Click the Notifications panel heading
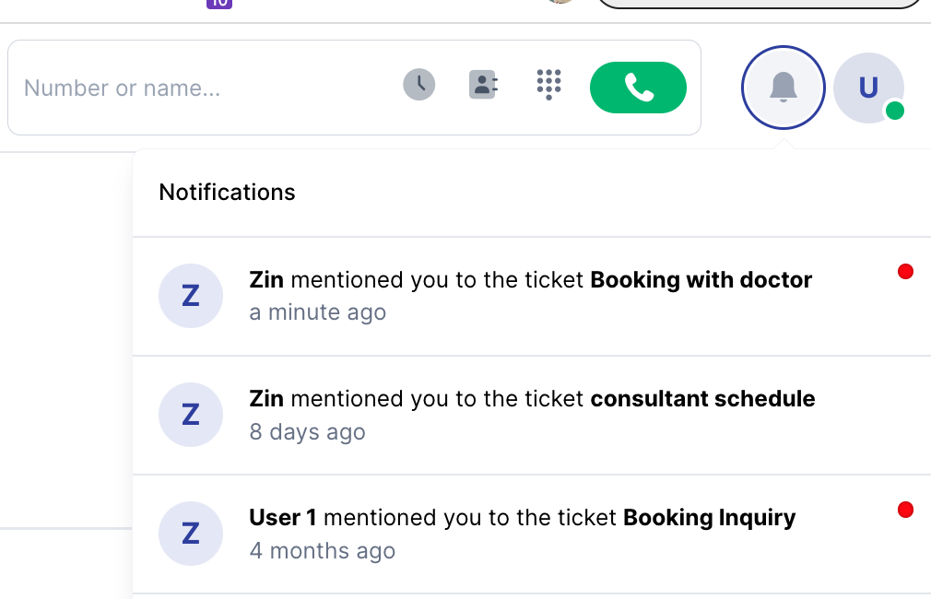This screenshot has width=931, height=599. (227, 193)
